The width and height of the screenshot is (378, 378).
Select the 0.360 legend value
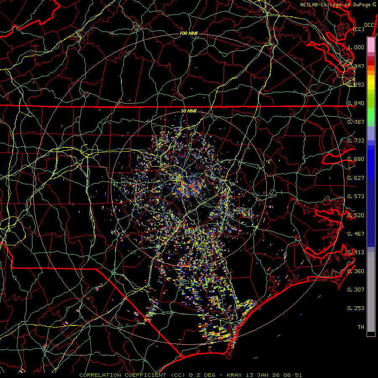pyautogui.click(x=356, y=271)
